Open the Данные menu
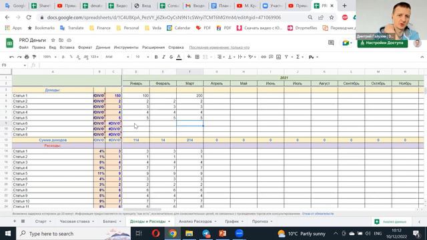This screenshot has width=427, height=240. point(103,47)
